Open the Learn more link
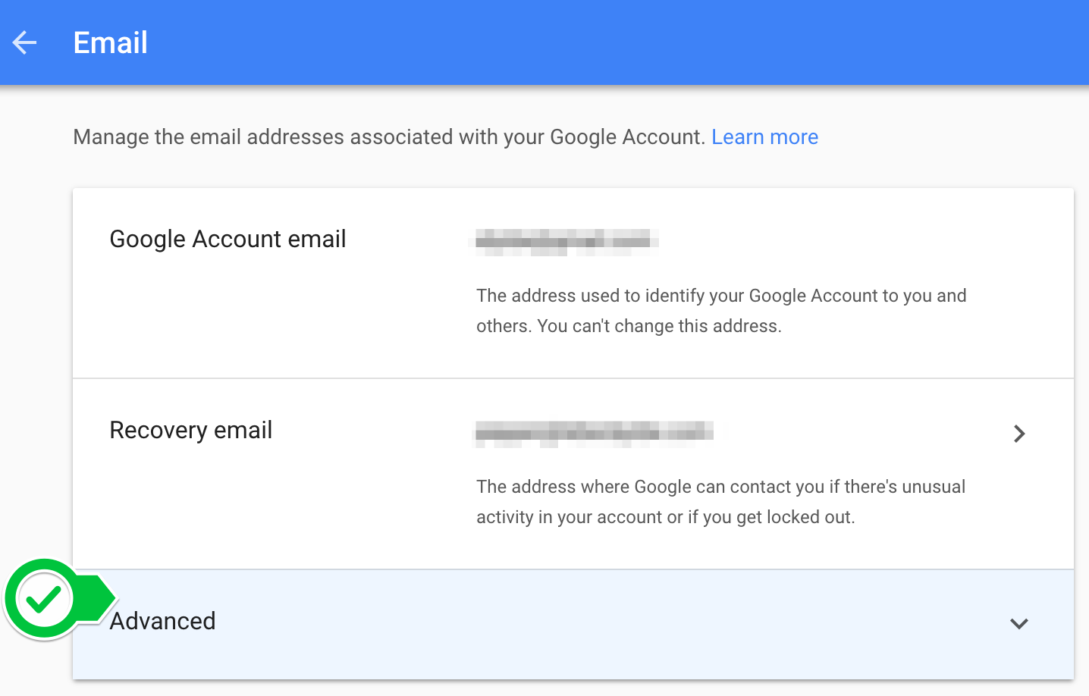Image resolution: width=1089 pixels, height=696 pixels. point(764,137)
